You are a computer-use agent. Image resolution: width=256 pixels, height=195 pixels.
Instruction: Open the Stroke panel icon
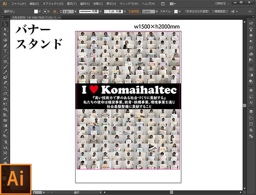[251, 69]
